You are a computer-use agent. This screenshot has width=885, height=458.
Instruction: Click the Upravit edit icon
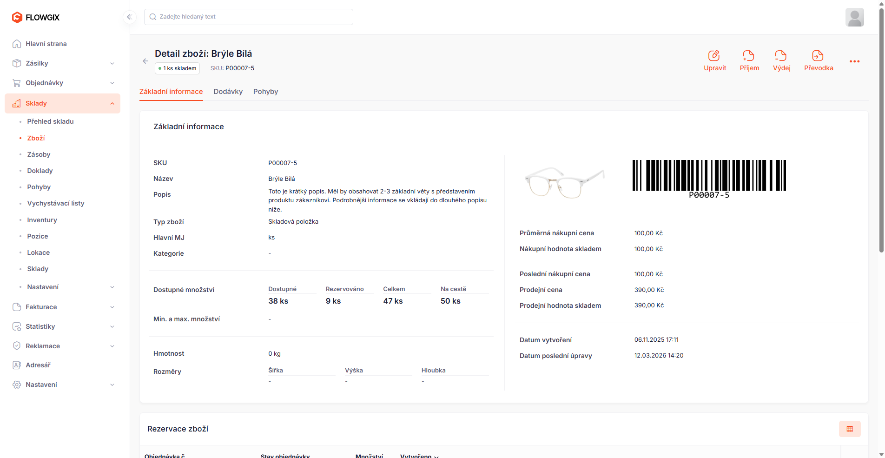714,56
